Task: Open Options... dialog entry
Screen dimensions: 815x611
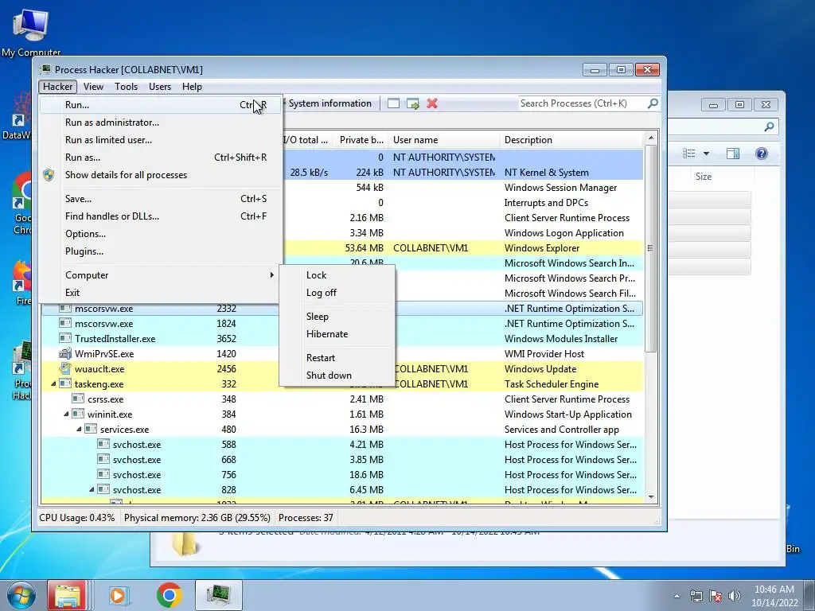Action: point(161,234)
